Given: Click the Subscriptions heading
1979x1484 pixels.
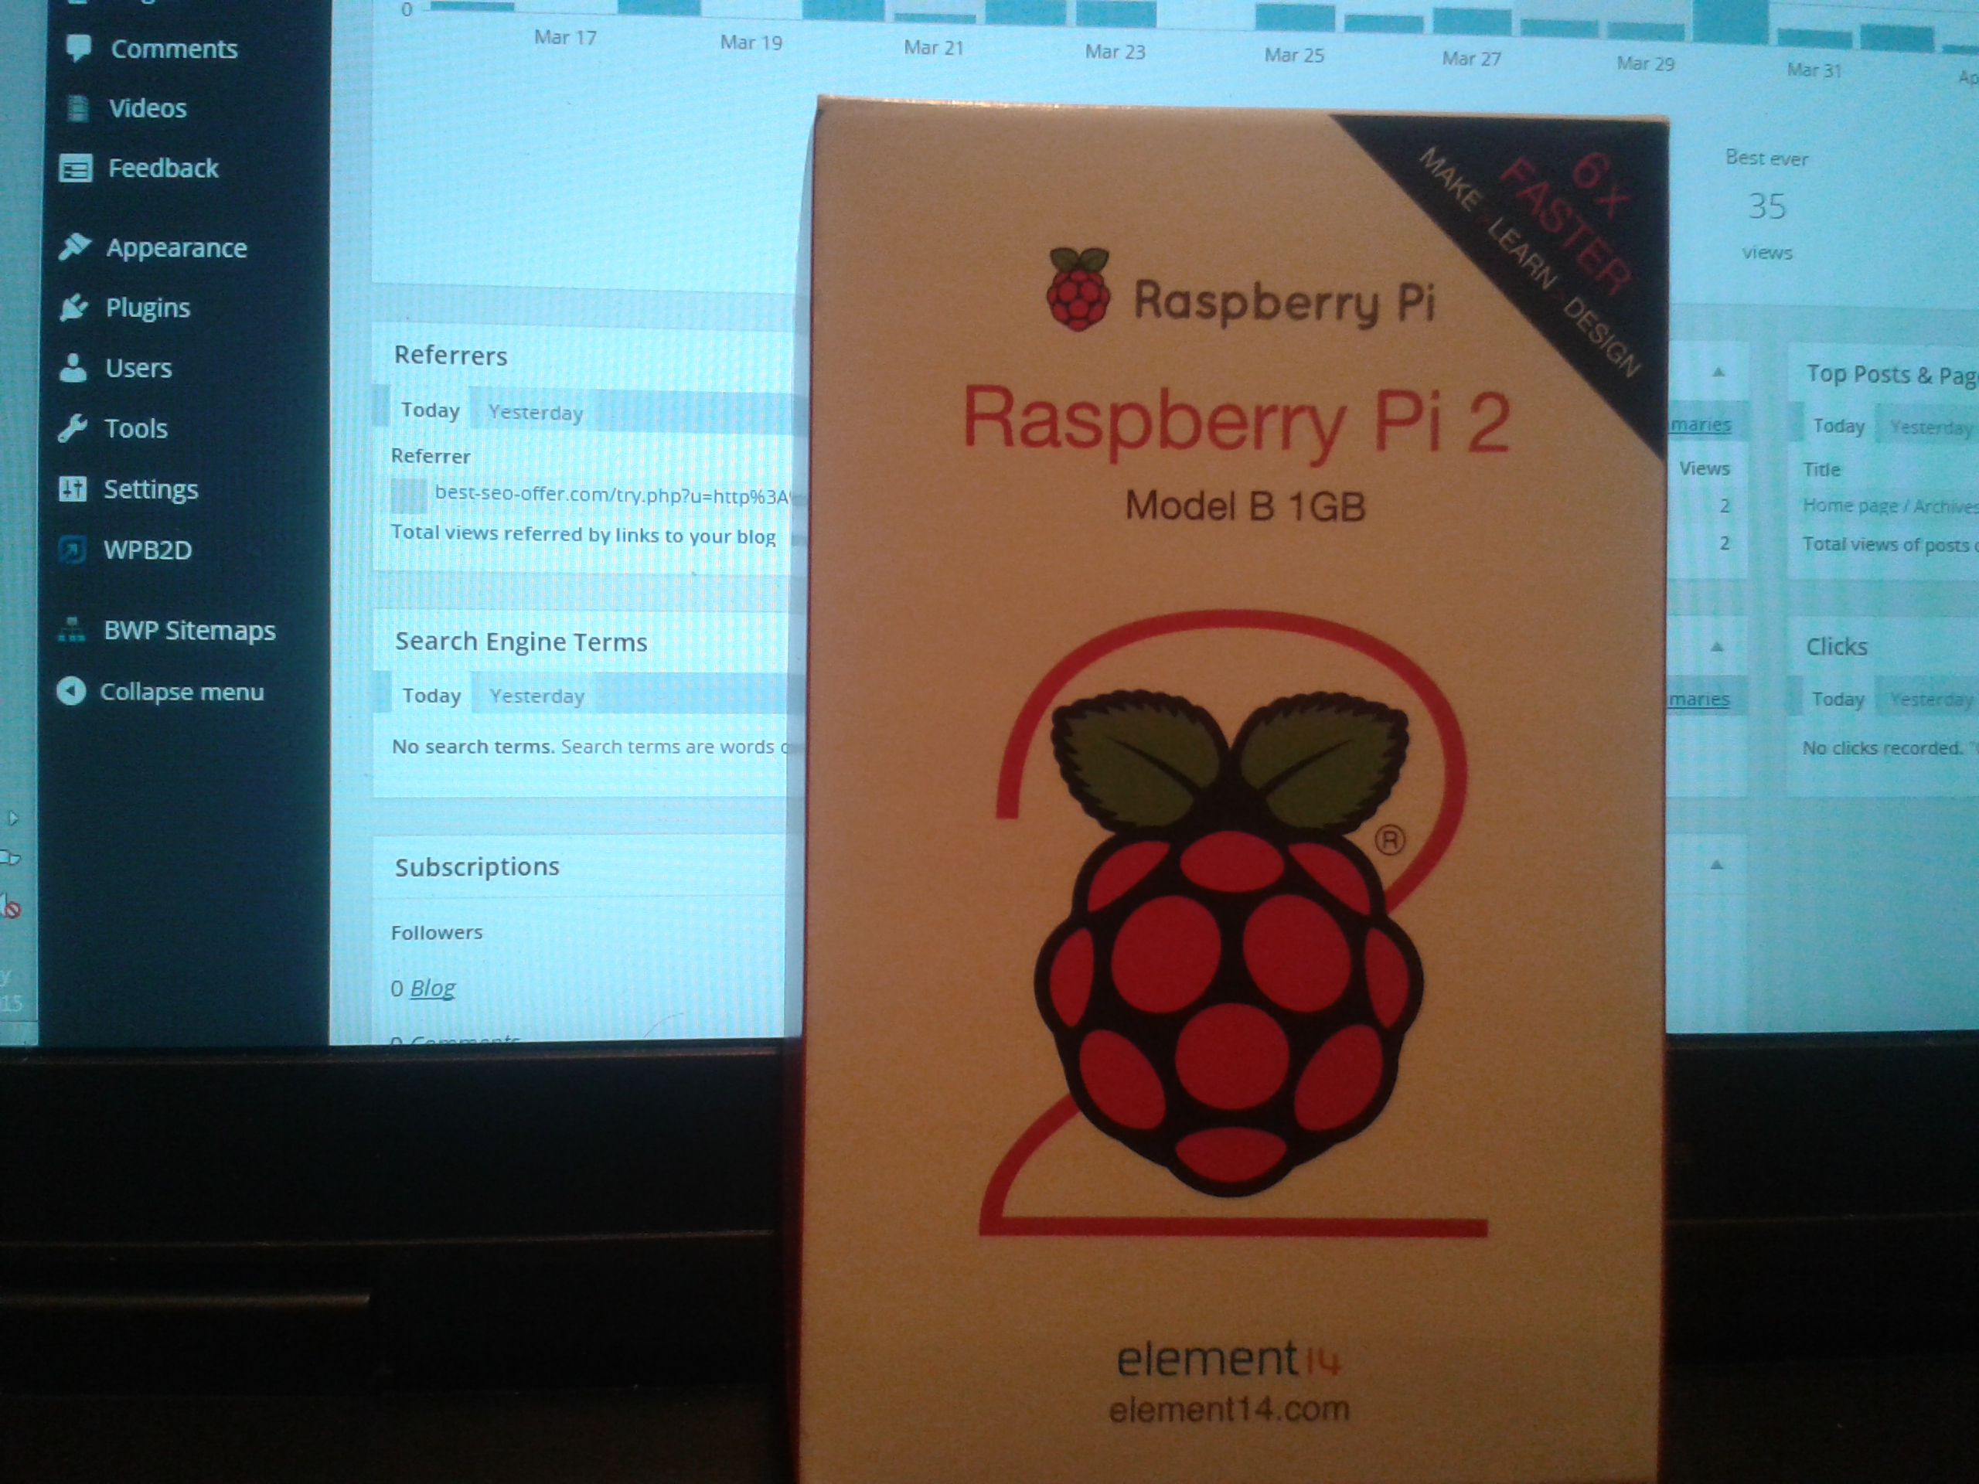Looking at the screenshot, I should point(477,866).
